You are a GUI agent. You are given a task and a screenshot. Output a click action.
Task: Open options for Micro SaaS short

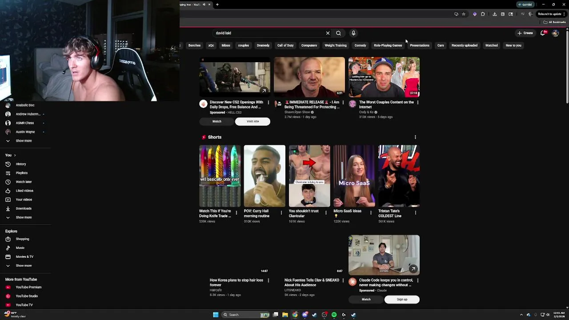[371, 213]
